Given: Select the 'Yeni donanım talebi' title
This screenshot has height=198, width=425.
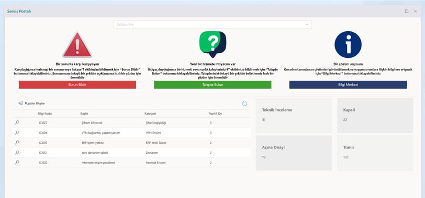Looking at the screenshot, I should coord(95,153).
